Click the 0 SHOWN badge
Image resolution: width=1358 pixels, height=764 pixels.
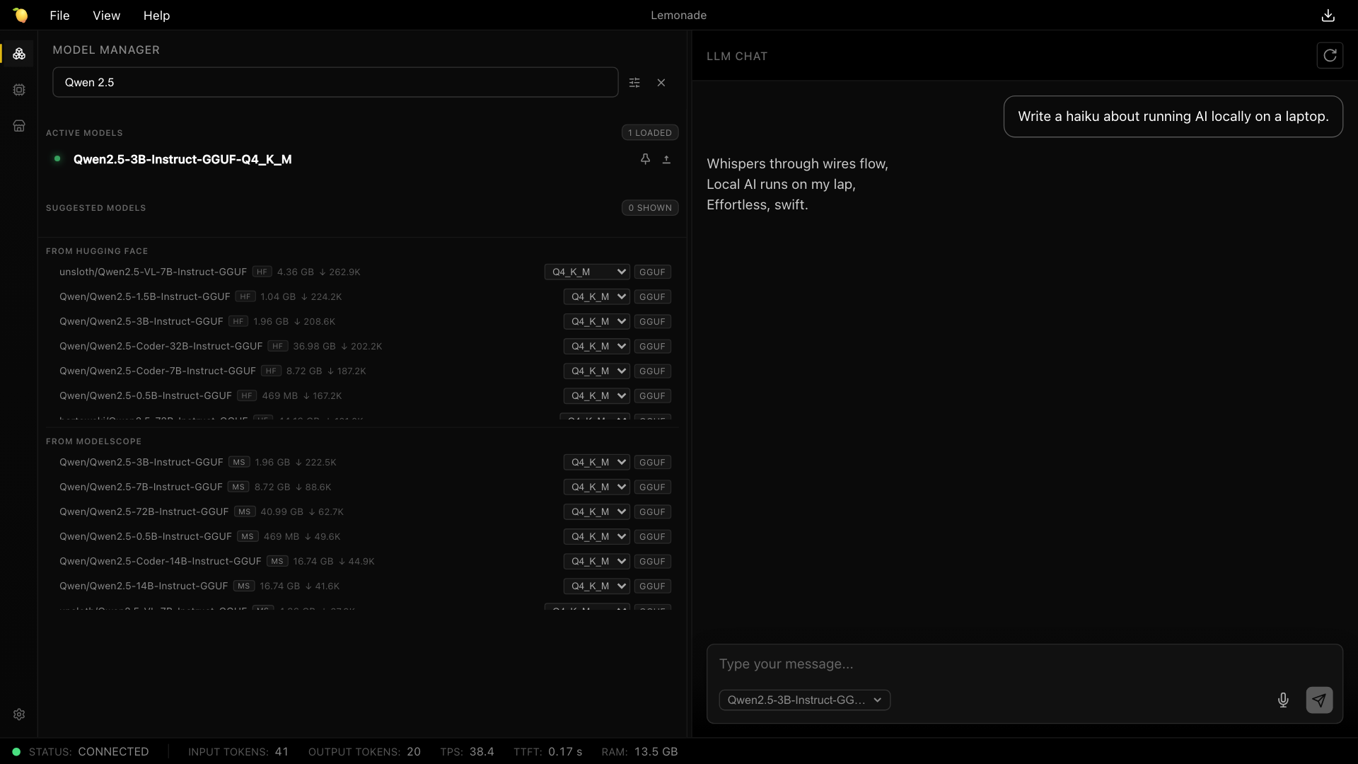coord(650,207)
